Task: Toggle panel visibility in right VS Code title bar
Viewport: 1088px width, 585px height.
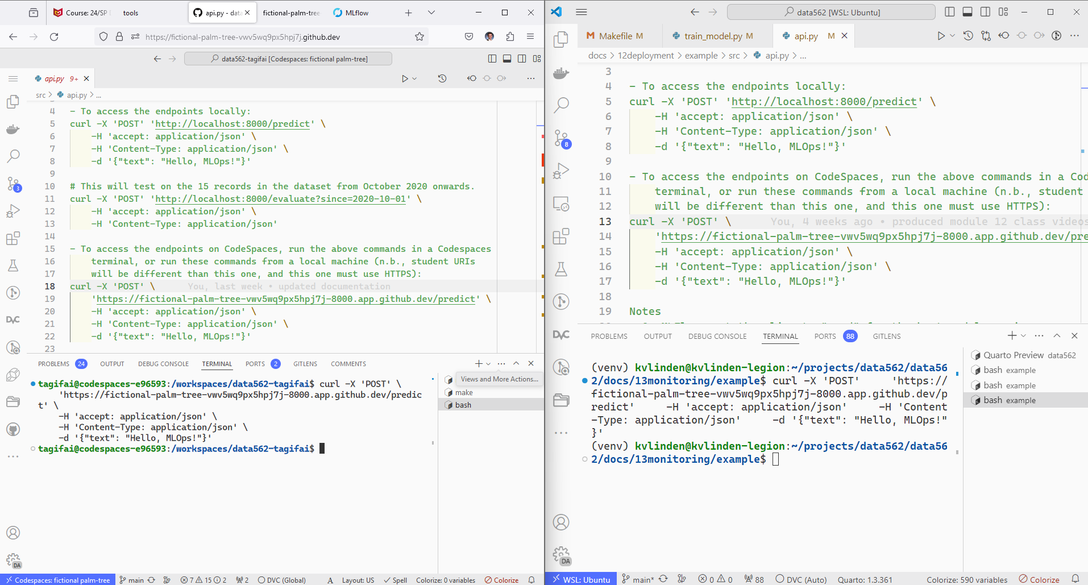Action: (x=967, y=12)
